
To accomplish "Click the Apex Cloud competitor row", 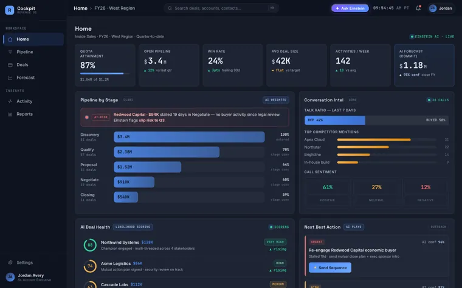I will 376,139.
